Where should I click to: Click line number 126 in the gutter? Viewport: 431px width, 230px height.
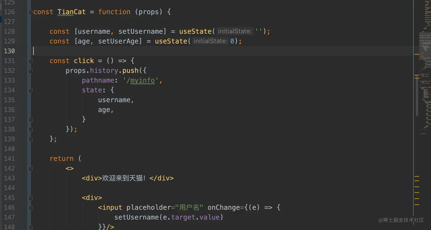[9, 12]
